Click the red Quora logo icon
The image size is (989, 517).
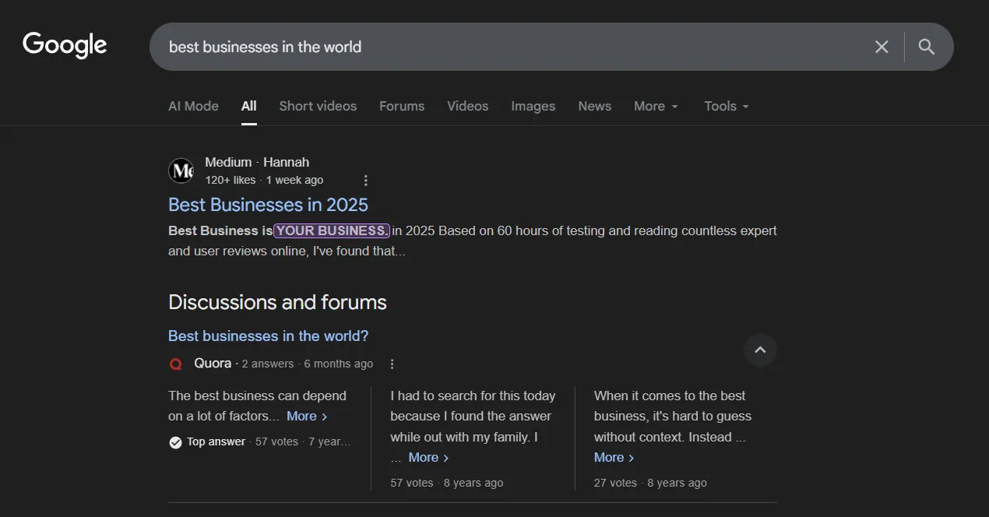pyautogui.click(x=176, y=364)
